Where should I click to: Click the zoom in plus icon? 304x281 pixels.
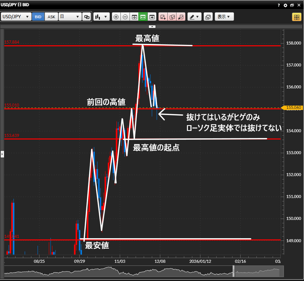pyautogui.click(x=116, y=17)
